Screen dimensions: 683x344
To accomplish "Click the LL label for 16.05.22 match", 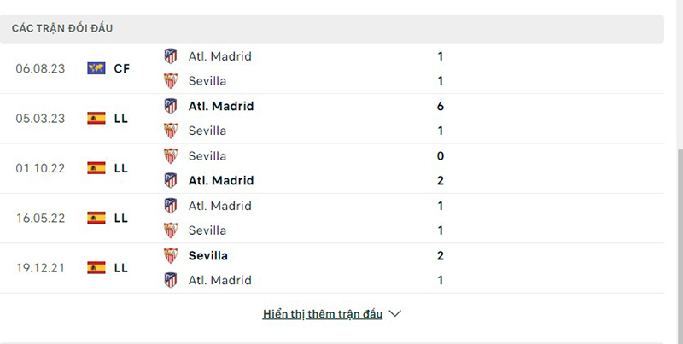I will (x=120, y=218).
